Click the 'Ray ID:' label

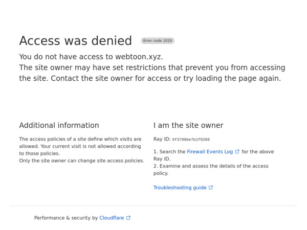point(162,139)
